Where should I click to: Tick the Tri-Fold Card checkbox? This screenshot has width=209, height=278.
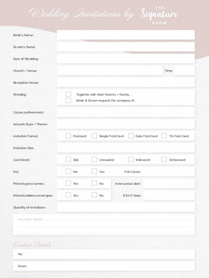pyautogui.click(x=164, y=136)
